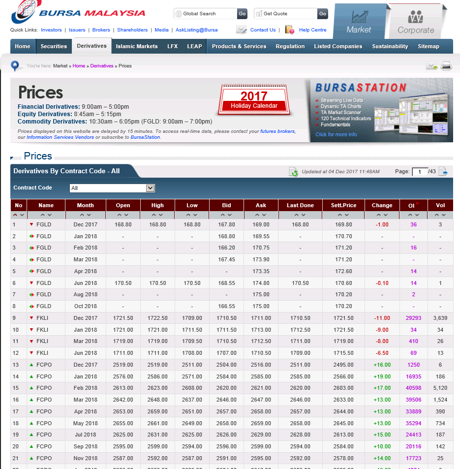Follow the Brokers quick link
460x469 pixels.
pos(101,30)
